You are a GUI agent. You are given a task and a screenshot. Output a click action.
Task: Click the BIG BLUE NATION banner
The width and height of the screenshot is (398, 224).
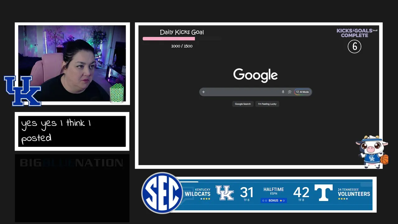72,163
